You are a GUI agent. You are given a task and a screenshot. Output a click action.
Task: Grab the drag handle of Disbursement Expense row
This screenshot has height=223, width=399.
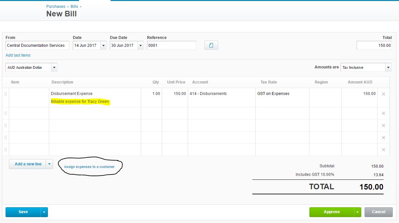pyautogui.click(x=6, y=94)
